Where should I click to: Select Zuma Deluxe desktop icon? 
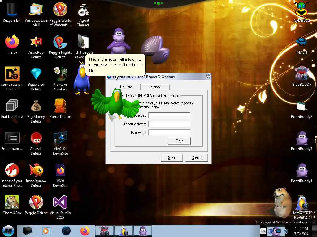(60, 109)
